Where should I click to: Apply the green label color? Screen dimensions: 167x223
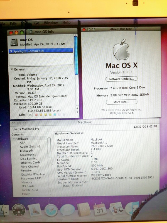(x=50, y=115)
